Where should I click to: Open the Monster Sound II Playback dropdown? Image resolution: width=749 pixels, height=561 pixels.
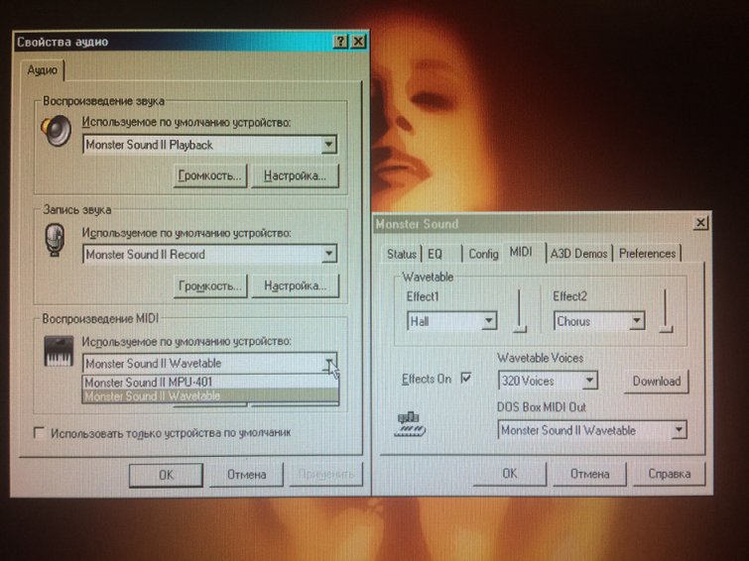(x=328, y=144)
